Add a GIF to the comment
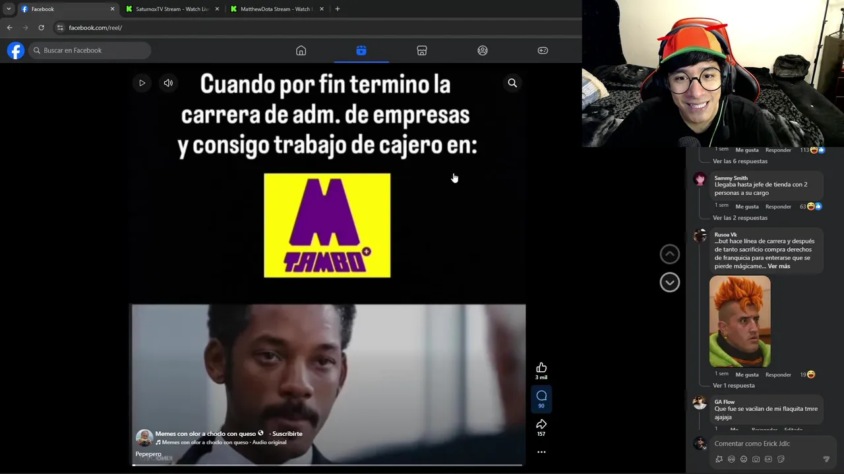The image size is (844, 474). click(768, 459)
